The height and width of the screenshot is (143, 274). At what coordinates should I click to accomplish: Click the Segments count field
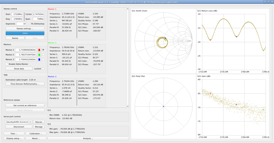point(21,24)
